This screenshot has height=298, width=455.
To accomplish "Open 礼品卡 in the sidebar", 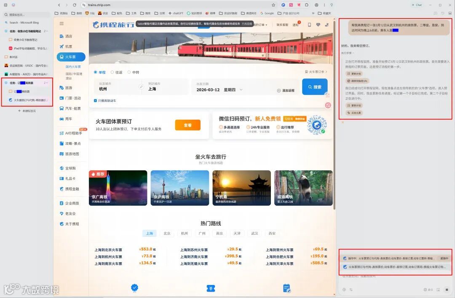I will click(68, 179).
